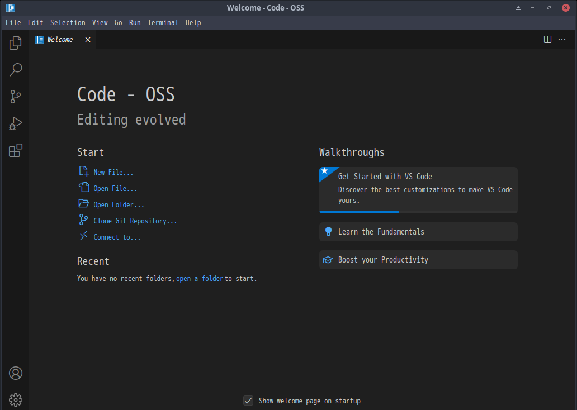
Task: Click the New File... link
Action: 113,172
